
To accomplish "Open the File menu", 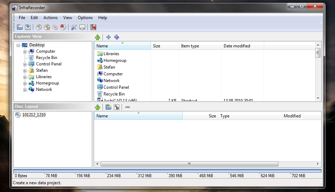I will coord(22,18).
